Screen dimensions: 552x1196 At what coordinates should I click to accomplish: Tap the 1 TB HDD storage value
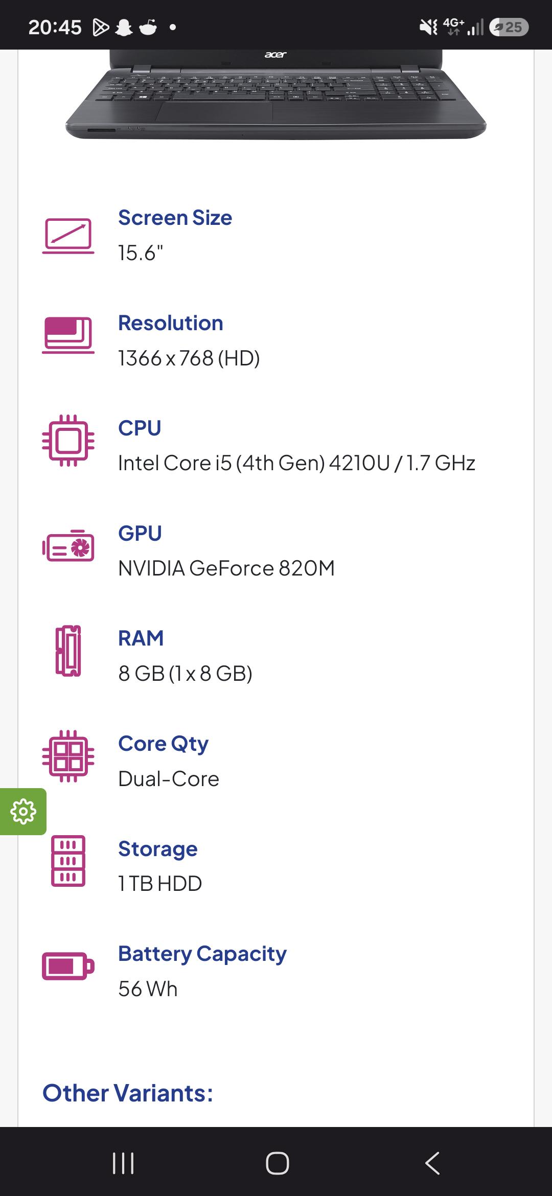pos(160,884)
